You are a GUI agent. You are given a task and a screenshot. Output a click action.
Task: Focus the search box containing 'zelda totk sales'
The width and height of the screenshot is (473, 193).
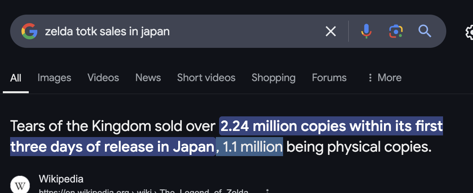pos(182,31)
